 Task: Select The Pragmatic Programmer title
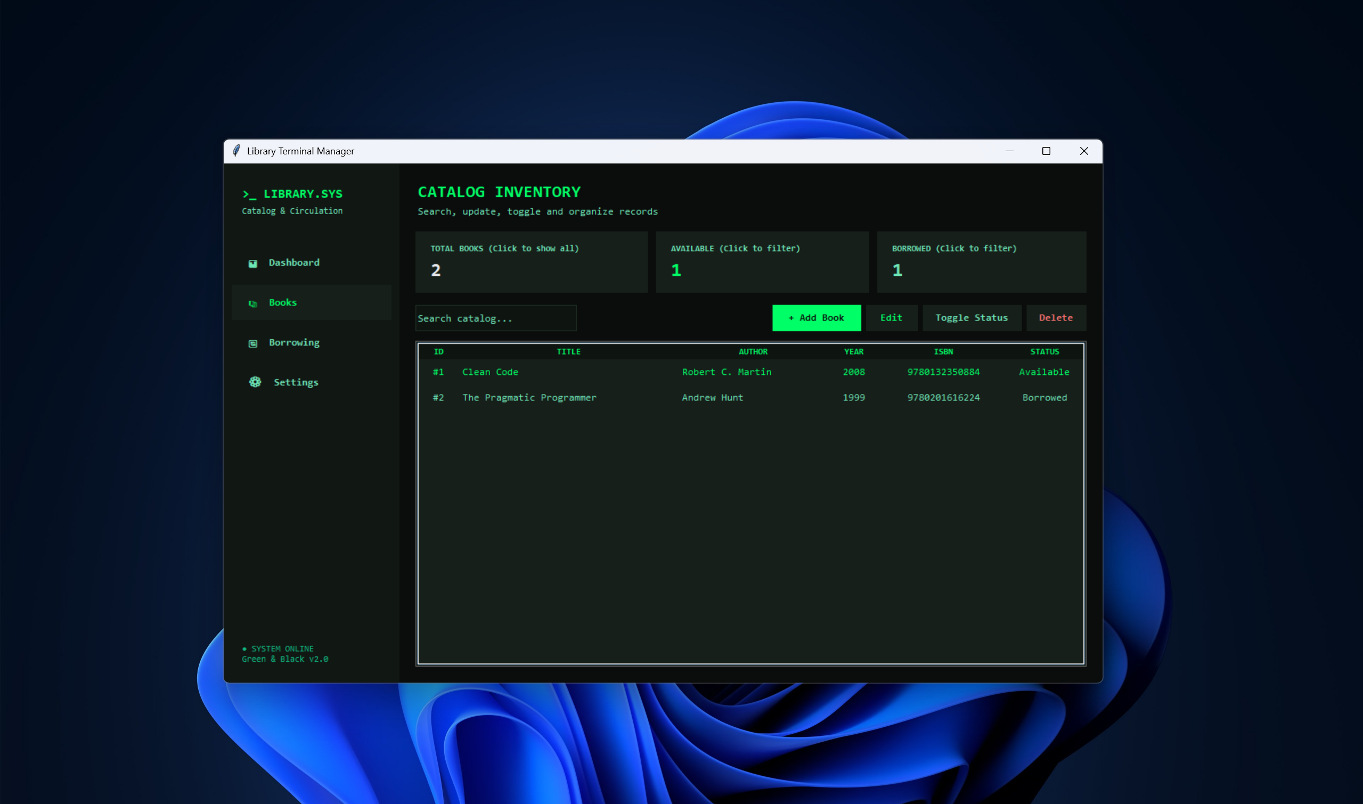[529, 398]
